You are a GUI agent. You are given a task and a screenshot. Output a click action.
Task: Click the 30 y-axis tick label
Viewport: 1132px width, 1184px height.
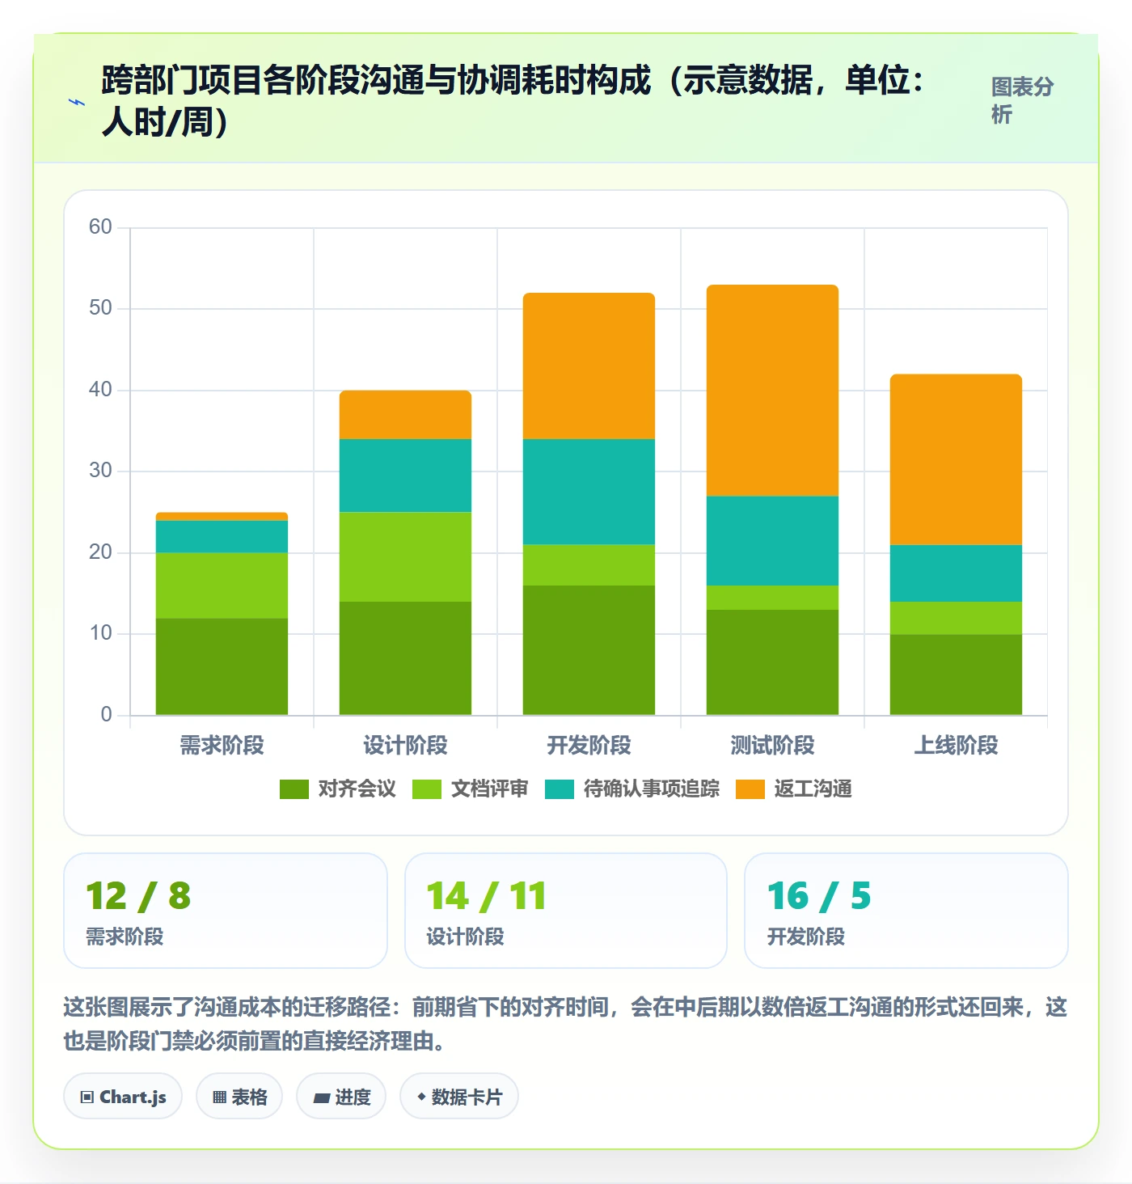(100, 471)
